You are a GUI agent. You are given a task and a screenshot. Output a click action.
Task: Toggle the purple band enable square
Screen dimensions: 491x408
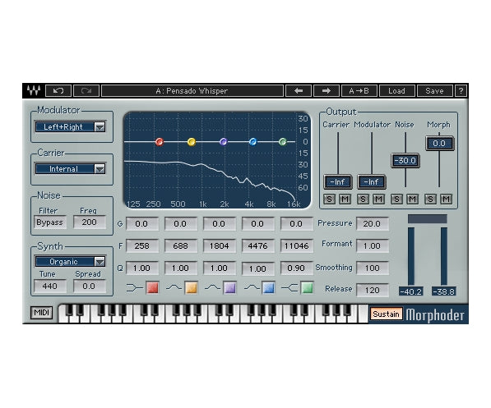[x=229, y=287]
